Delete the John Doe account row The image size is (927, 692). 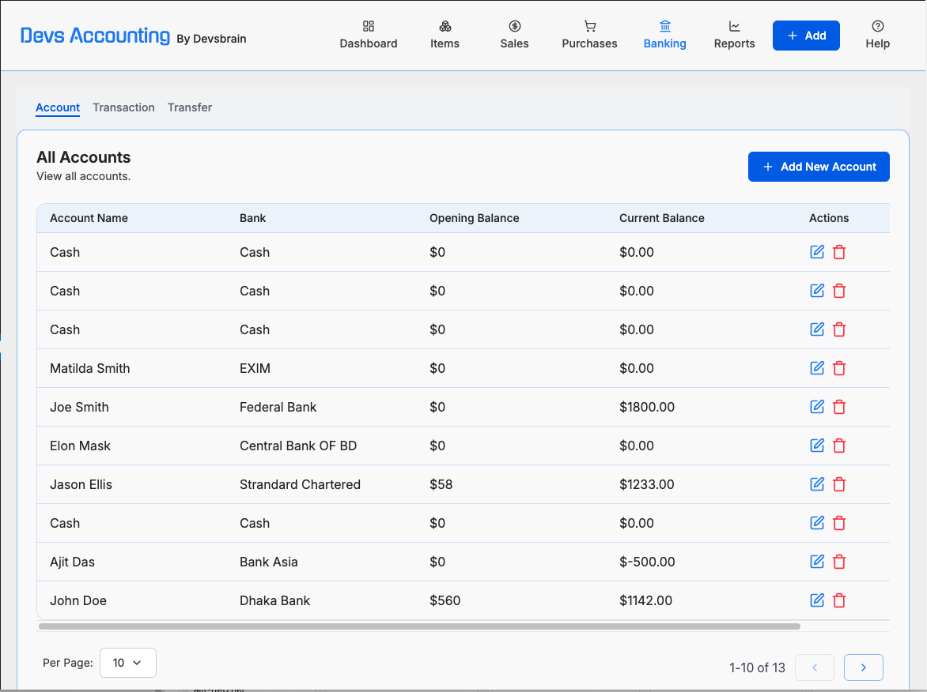839,600
